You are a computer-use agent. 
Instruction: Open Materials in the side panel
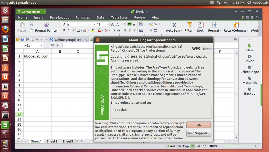(x=250, y=80)
